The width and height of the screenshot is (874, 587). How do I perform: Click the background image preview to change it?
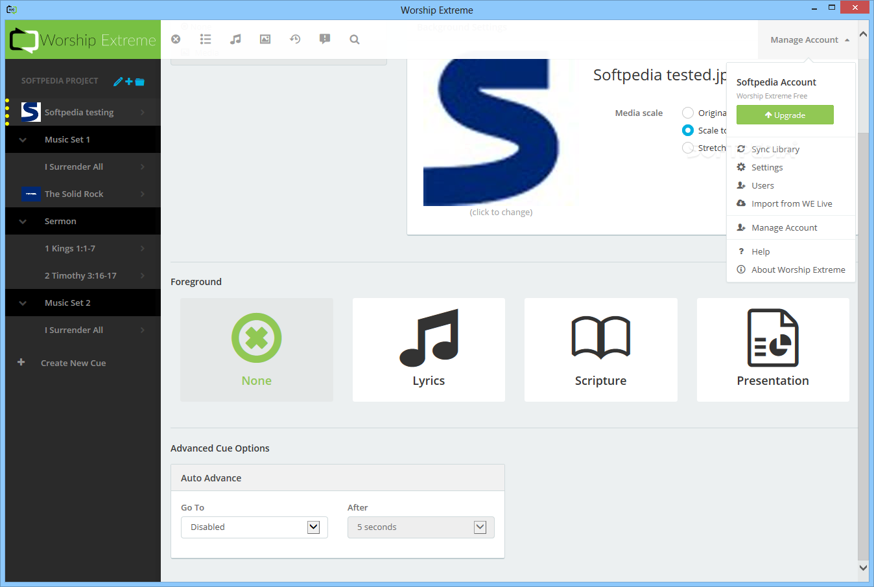501,132
